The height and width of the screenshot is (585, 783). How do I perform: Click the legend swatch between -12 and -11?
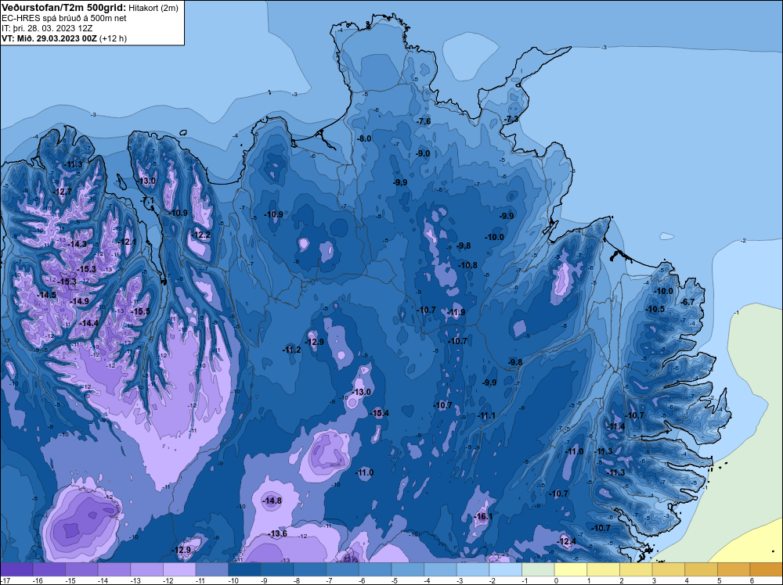point(179,569)
